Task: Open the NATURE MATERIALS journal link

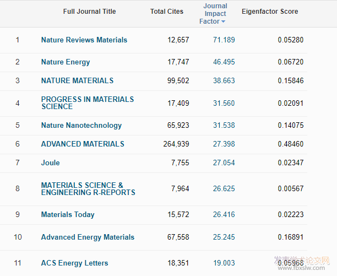Action: point(77,80)
